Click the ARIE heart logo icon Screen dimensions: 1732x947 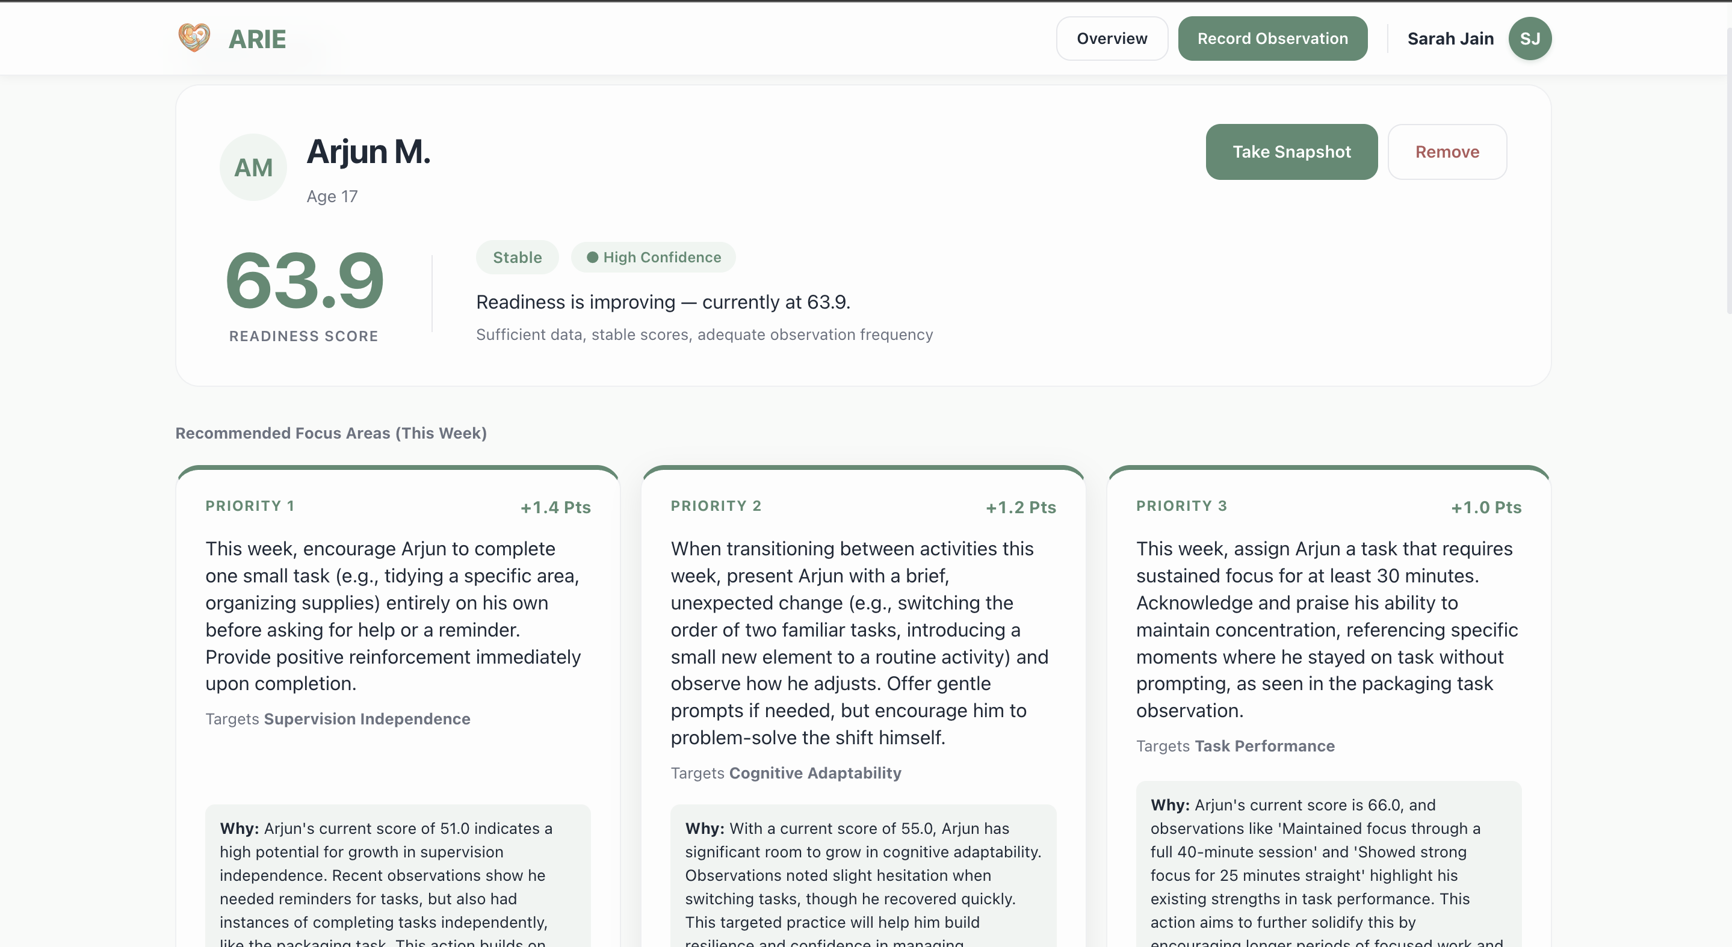point(194,38)
